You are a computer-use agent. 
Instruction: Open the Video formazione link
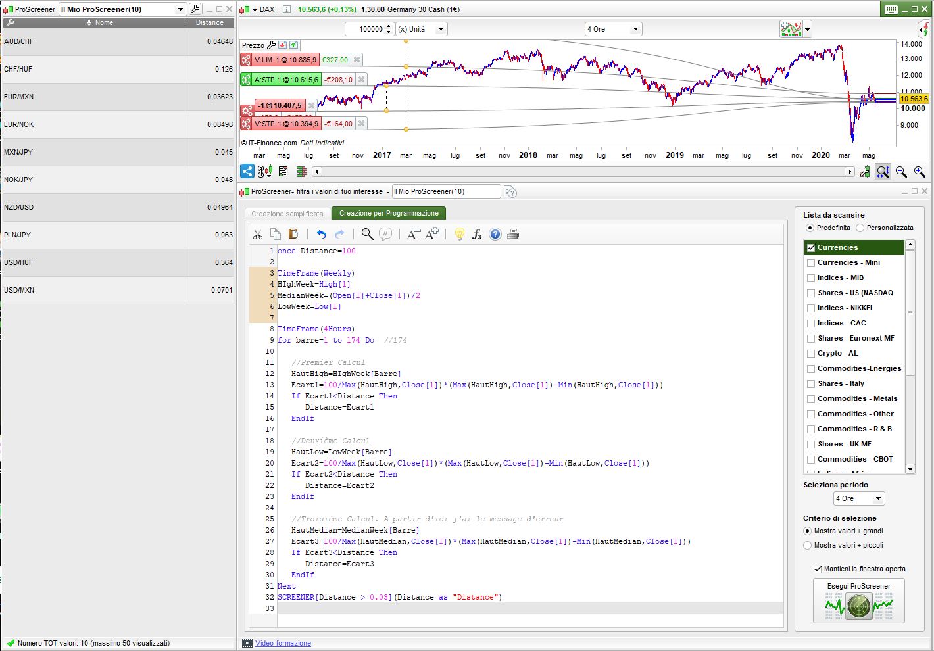coord(283,643)
